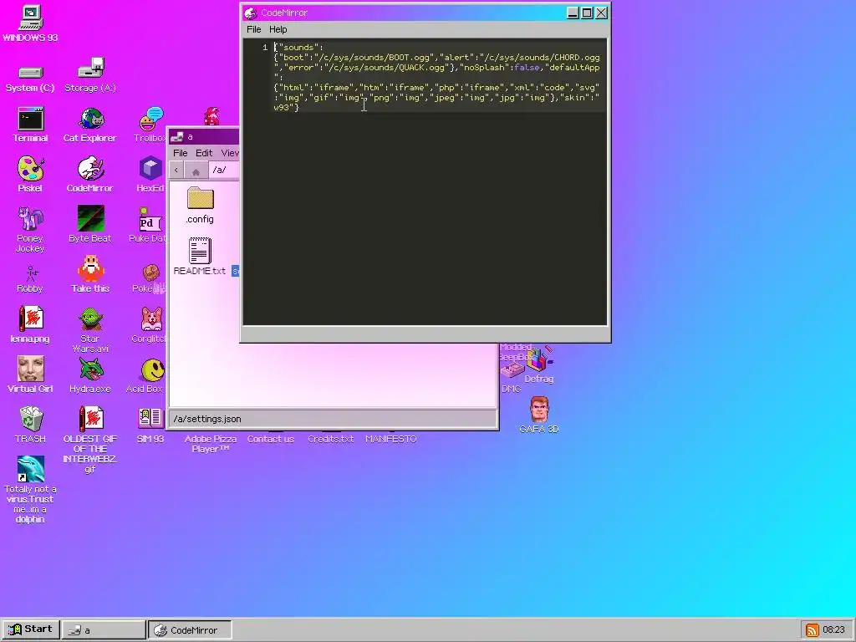Viewport: 856px width, 642px height.
Task: Click the Adobe Pizza Player desktop label
Action: pos(211,444)
